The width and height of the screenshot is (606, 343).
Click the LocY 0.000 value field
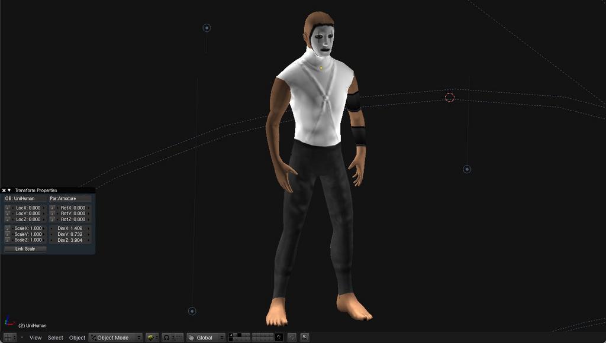28,213
